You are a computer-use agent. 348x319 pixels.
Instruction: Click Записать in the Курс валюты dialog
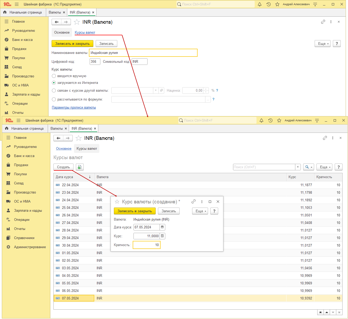coord(169,211)
